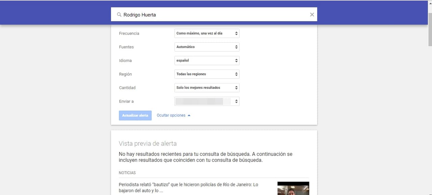The image size is (432, 195).
Task: Click the Vista previa de alerta heading
Action: click(x=147, y=144)
